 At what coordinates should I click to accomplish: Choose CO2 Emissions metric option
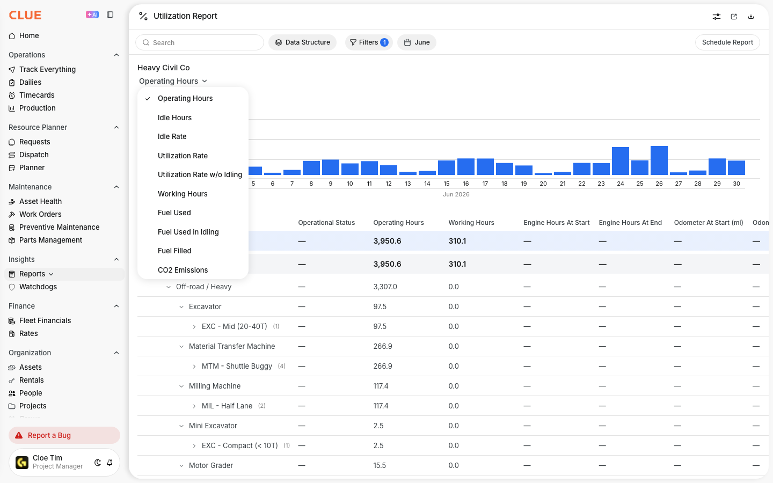click(x=183, y=270)
